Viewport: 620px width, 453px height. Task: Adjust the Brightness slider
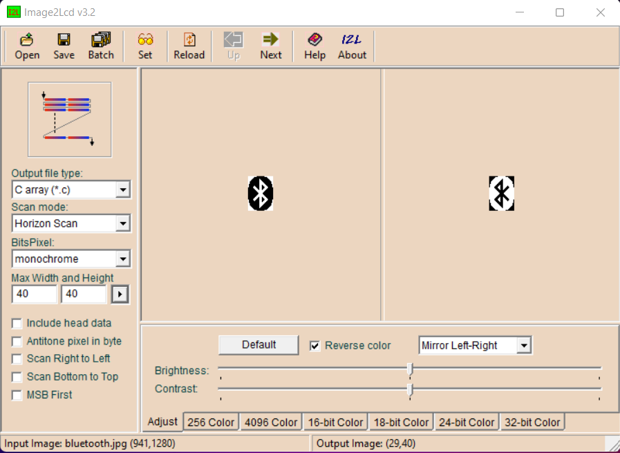pyautogui.click(x=409, y=371)
